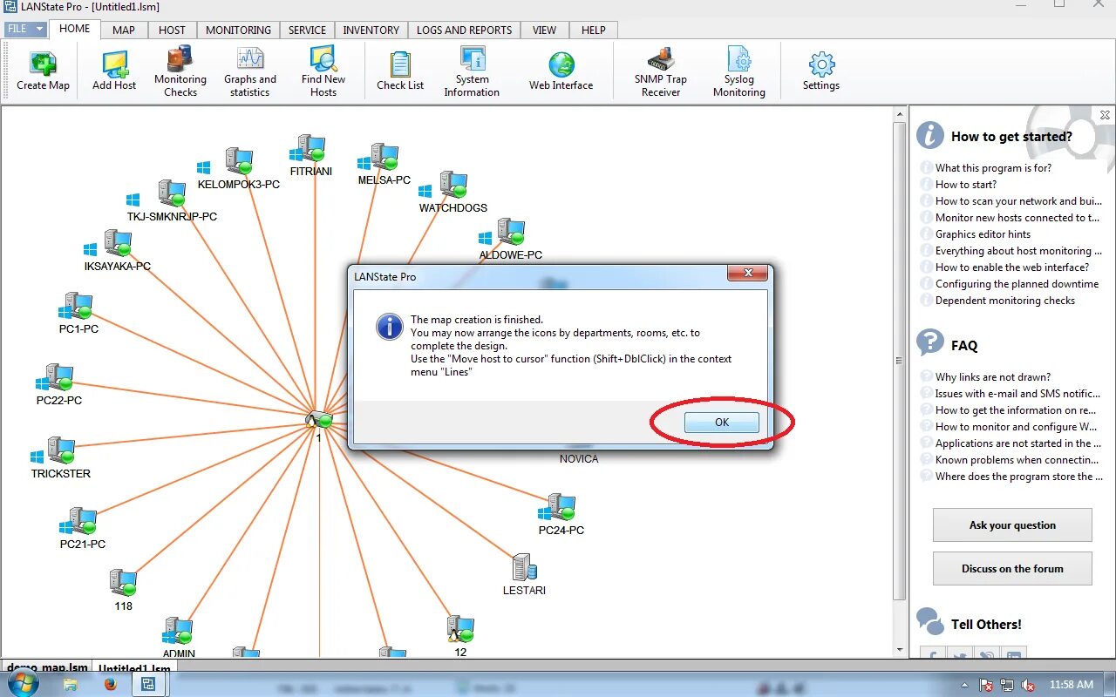
Task: Open the FILE dropdown menu
Action: 26,29
